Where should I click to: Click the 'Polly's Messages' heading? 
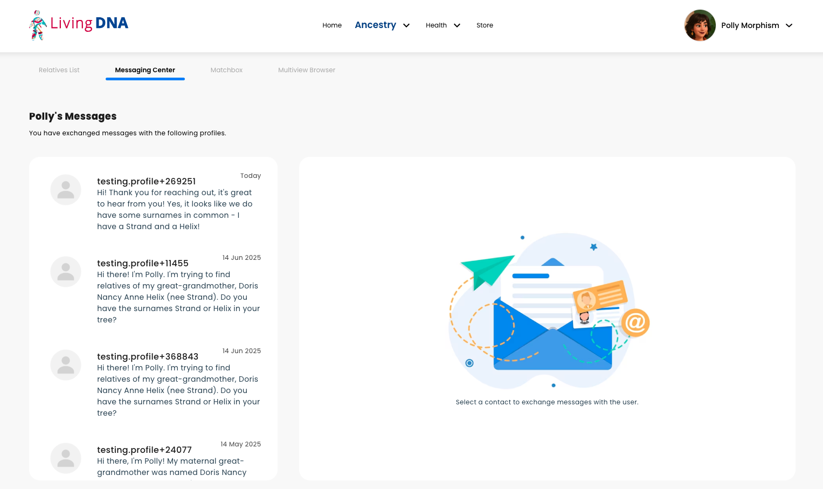73,116
